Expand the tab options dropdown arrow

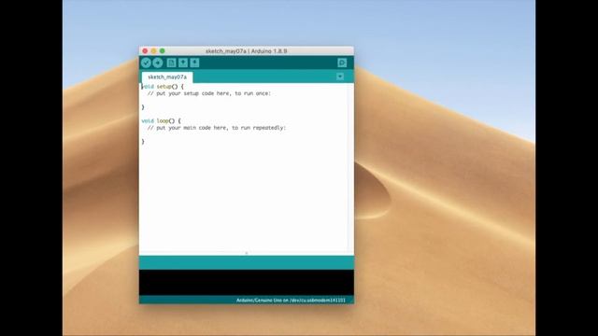340,77
